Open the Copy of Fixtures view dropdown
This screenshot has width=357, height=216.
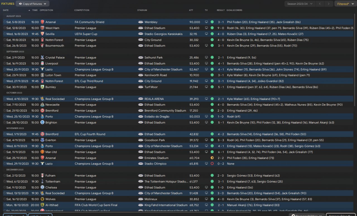[x=33, y=4]
